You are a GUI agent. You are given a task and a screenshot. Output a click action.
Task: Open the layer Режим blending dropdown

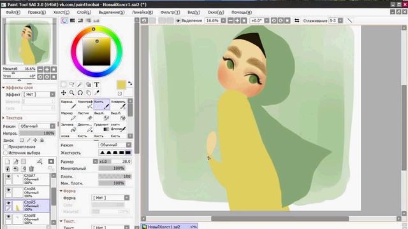tap(37, 126)
